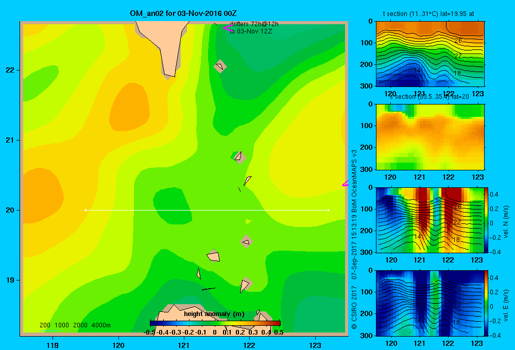
Task: Click the "t section (11..31°C) lat=19.95" title
Action: click(x=428, y=14)
